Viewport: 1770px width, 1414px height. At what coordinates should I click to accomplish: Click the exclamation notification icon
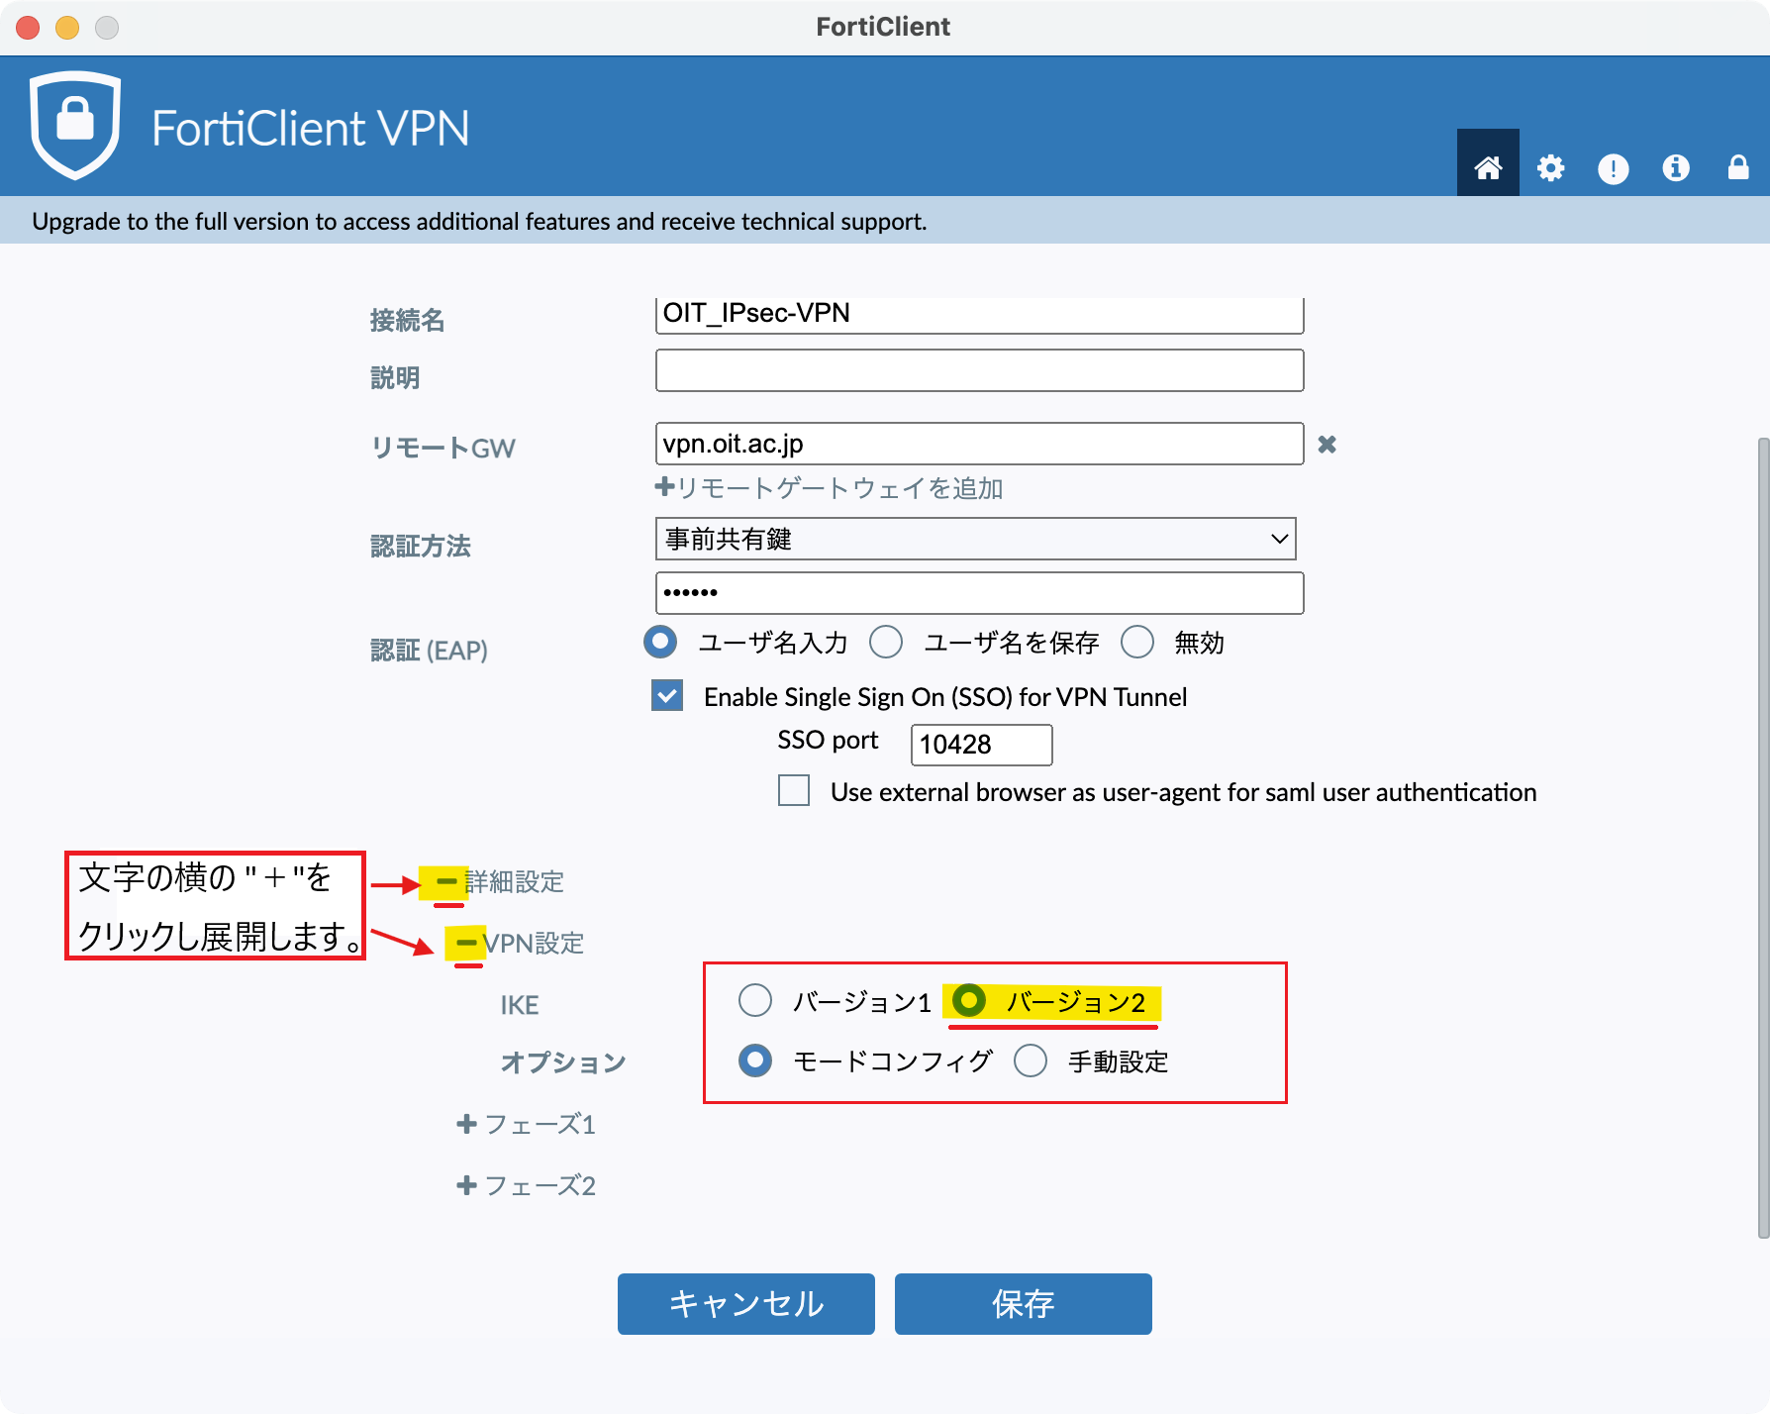(1613, 168)
